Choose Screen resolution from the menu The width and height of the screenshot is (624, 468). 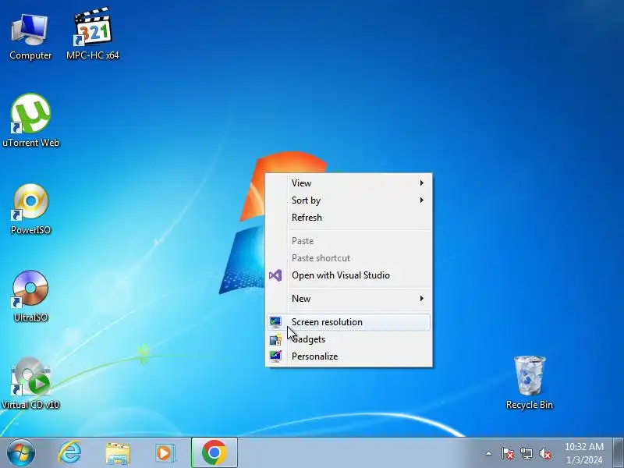(x=349, y=322)
